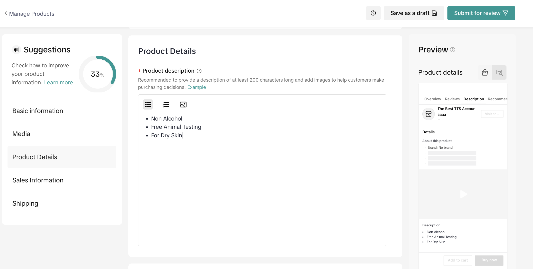Open the Product description help tooltip icon
This screenshot has height=269, width=533.
pyautogui.click(x=199, y=71)
